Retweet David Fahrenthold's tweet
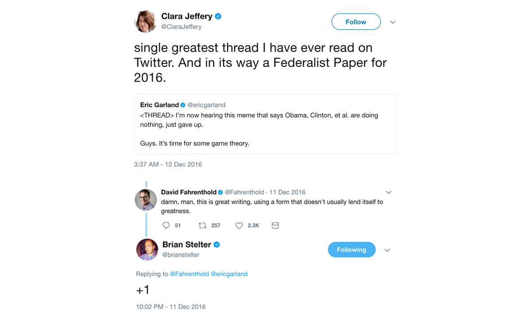Screen dimensions: 531x310 point(203,225)
